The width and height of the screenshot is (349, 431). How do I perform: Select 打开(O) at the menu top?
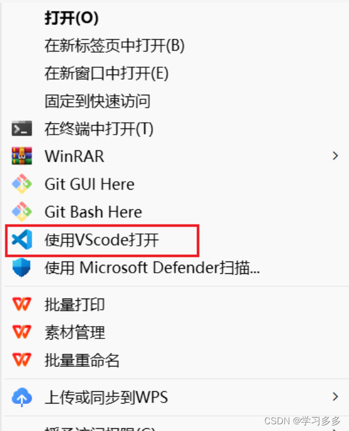(71, 19)
